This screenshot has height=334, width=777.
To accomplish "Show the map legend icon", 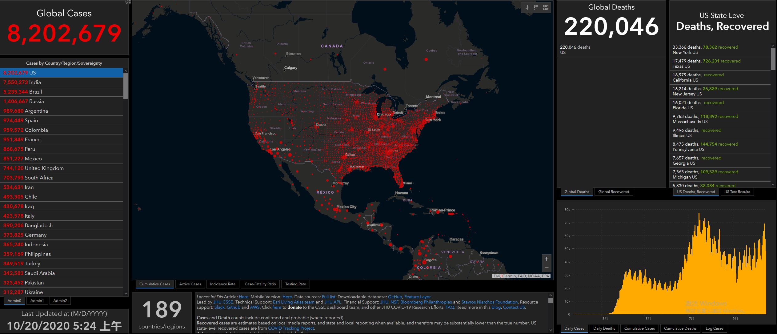I will pos(536,7).
